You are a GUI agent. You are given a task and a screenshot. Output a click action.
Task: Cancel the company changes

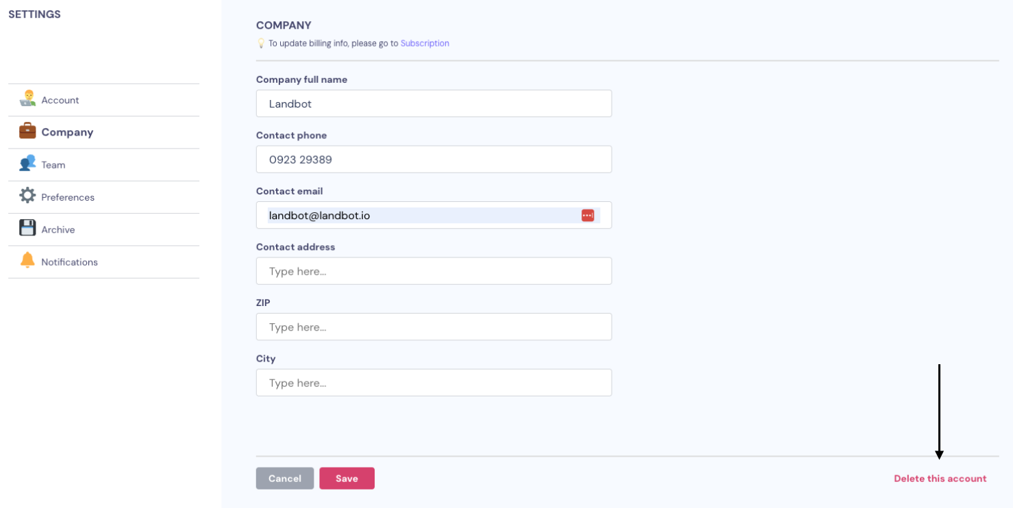coord(285,479)
